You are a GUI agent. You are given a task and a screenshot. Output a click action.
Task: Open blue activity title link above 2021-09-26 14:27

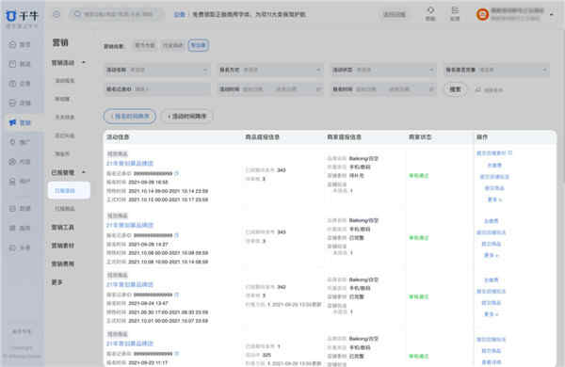click(130, 225)
